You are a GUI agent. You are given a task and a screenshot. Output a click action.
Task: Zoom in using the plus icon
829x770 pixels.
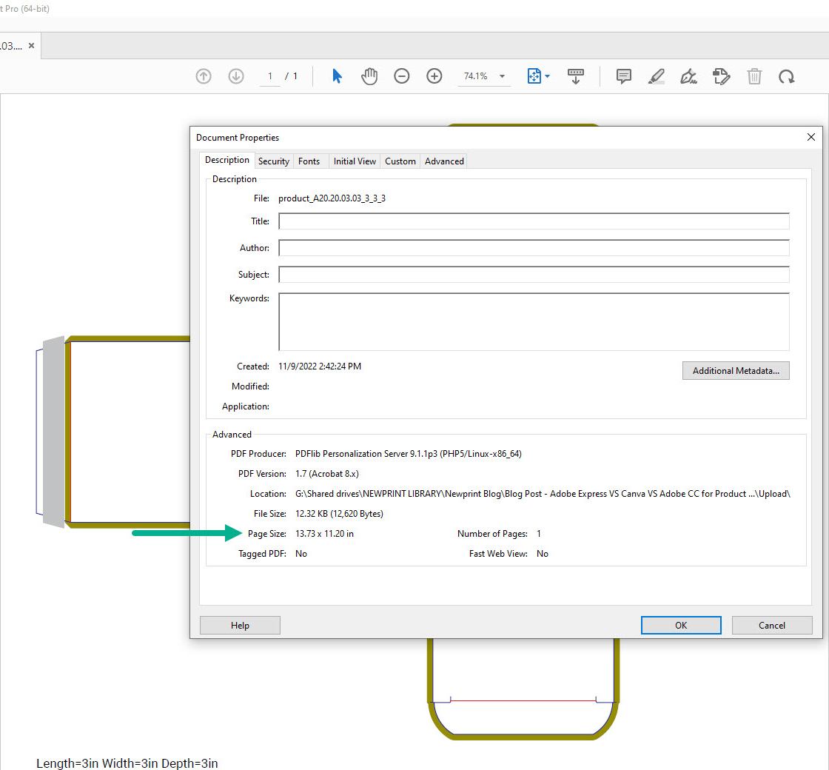pos(434,76)
